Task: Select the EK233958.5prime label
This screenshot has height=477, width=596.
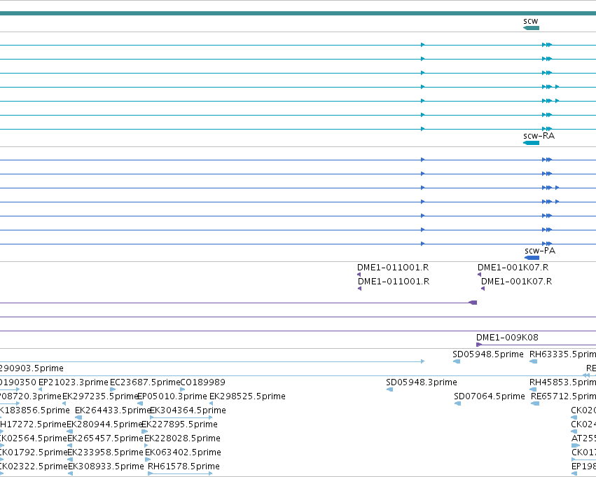Action: pos(105,452)
